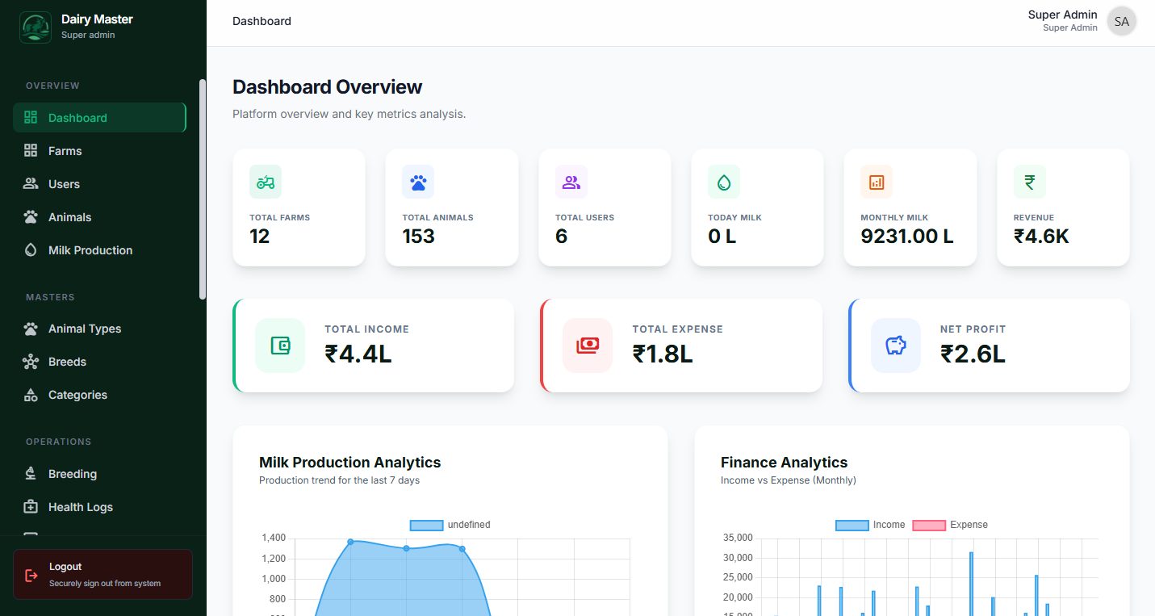Toggle the undefined legend in Milk Production Analytics

pos(450,524)
